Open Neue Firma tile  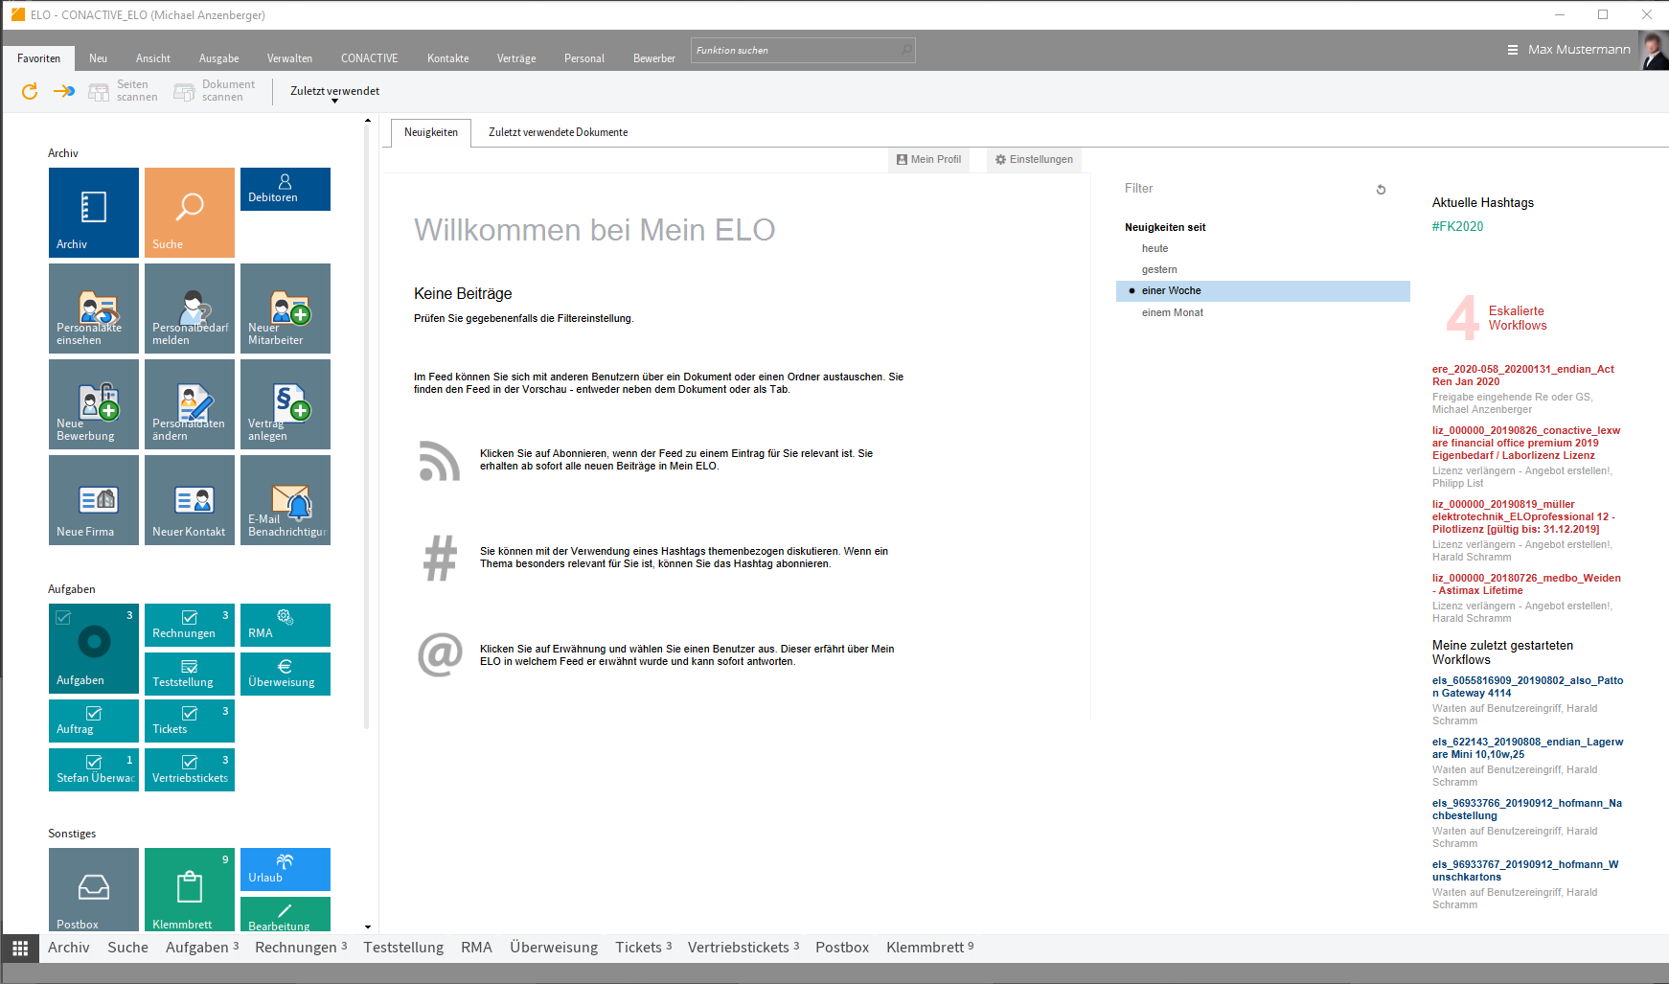(x=94, y=500)
